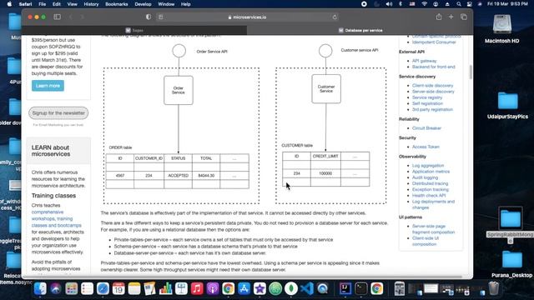
Task: Open the Server-side page fragment composition link
Action: (x=433, y=229)
